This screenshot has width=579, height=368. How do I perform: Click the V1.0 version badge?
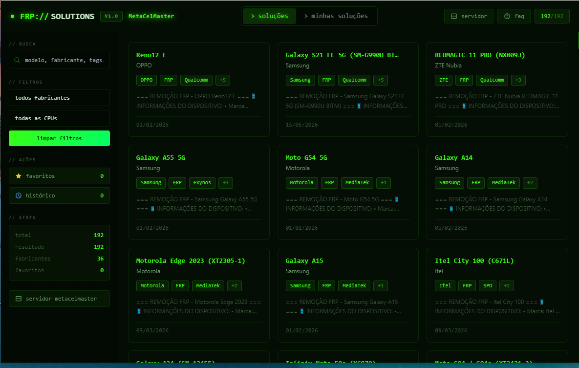coord(111,16)
